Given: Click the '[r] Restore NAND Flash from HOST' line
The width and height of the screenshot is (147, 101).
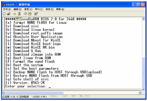Looking at the screenshot, I should coord(49,76).
